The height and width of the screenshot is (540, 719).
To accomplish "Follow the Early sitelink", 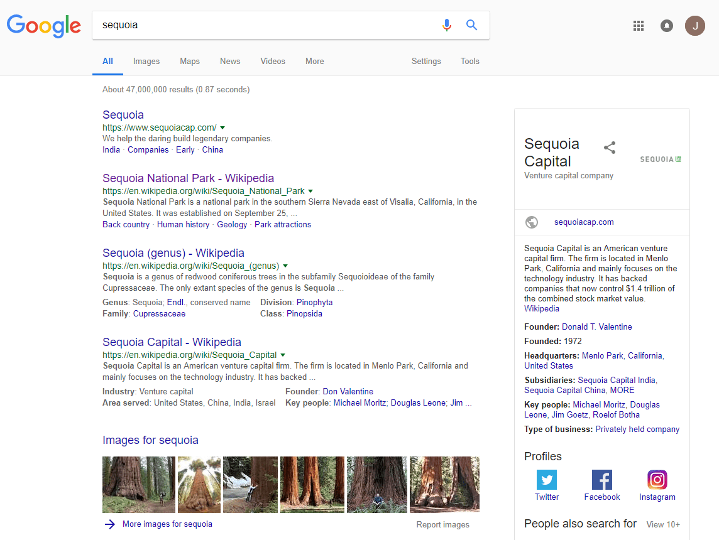I will tap(185, 150).
